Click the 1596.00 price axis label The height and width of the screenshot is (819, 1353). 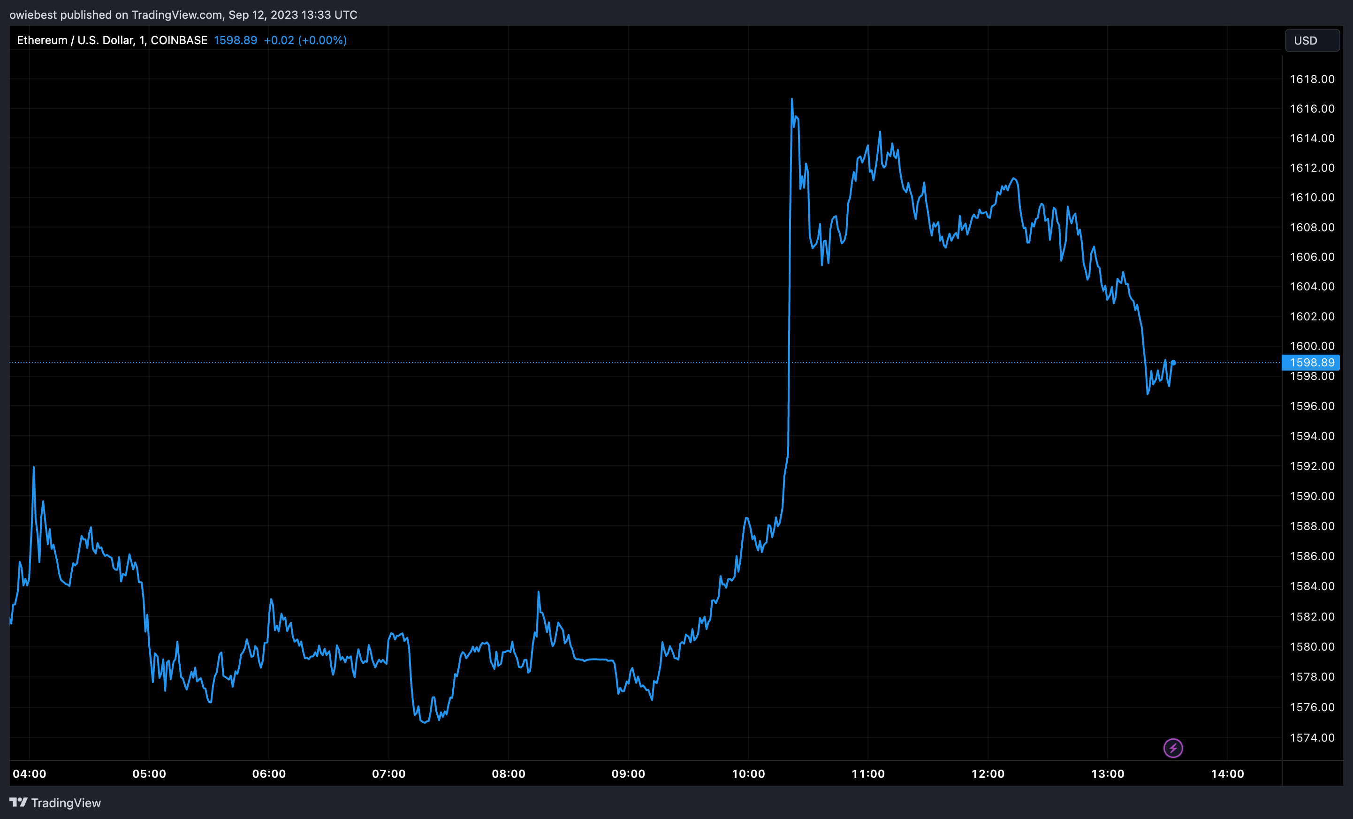(1312, 406)
